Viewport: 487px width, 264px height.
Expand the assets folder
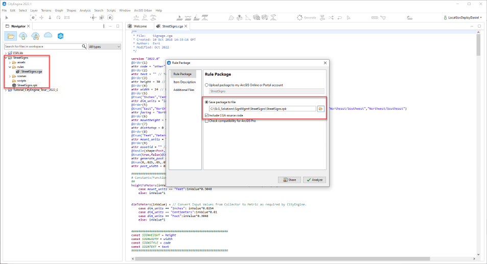[x=10, y=62]
